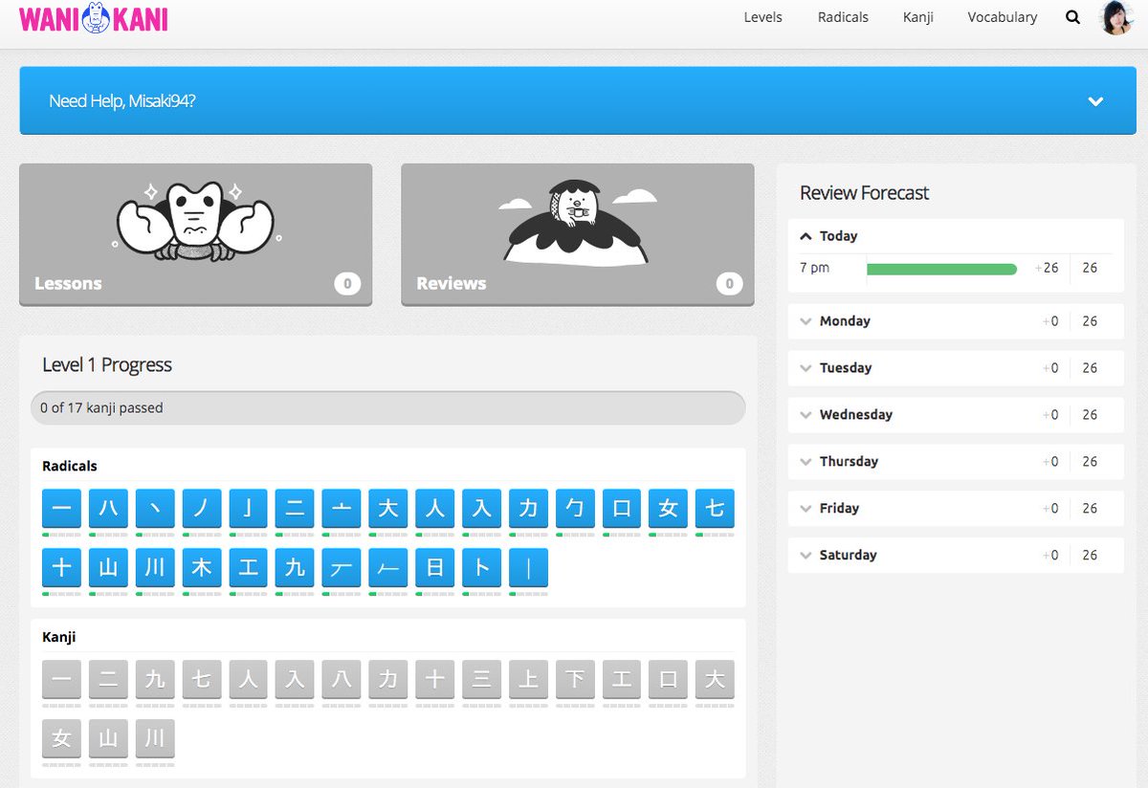1148x788 pixels.
Task: Select the ノ radical tile
Action: [202, 508]
